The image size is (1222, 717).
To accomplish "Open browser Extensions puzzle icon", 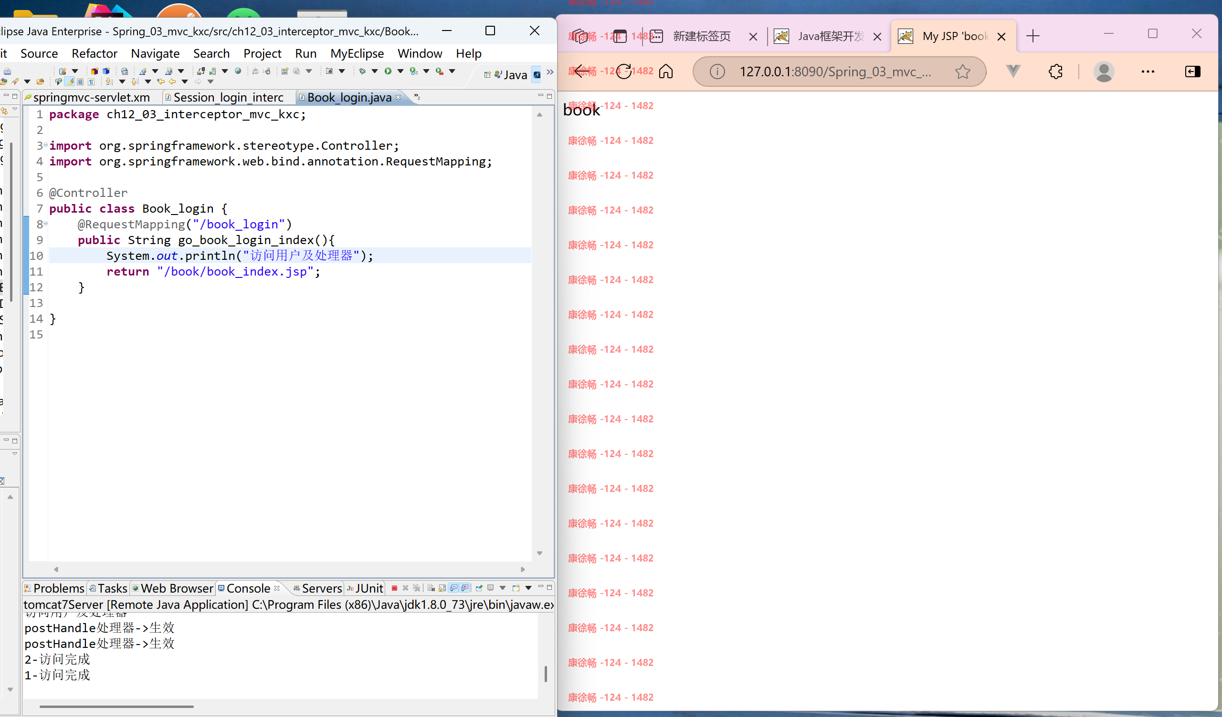I will point(1056,72).
